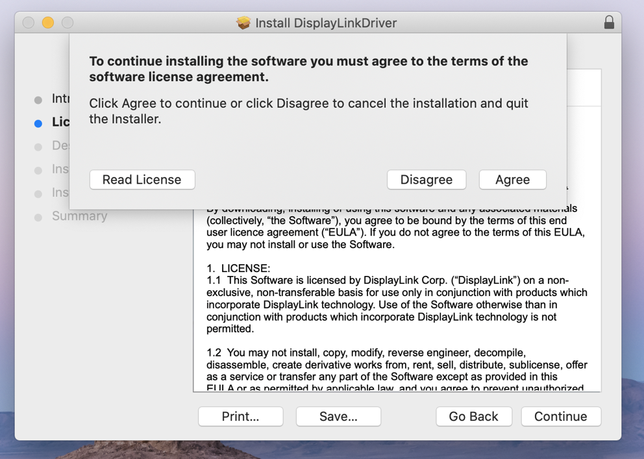The image size is (644, 459).
Task: Click the paragraph starting '1.2 You may not install'
Action: click(397, 370)
